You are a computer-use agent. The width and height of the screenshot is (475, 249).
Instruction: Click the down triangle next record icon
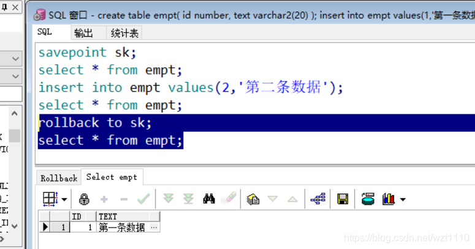(273, 199)
